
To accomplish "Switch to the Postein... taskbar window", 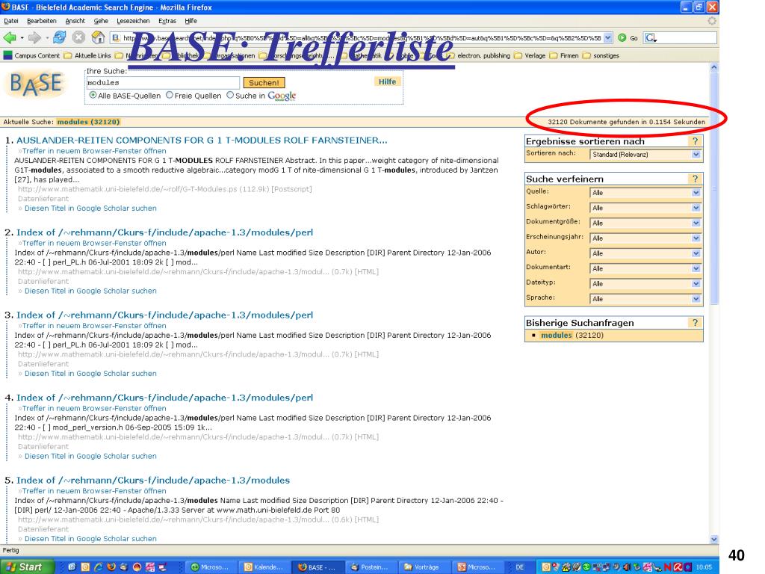I will [371, 567].
